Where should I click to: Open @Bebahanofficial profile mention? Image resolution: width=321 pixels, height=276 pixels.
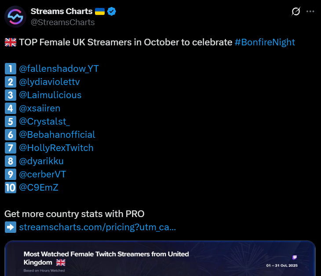tap(57, 135)
